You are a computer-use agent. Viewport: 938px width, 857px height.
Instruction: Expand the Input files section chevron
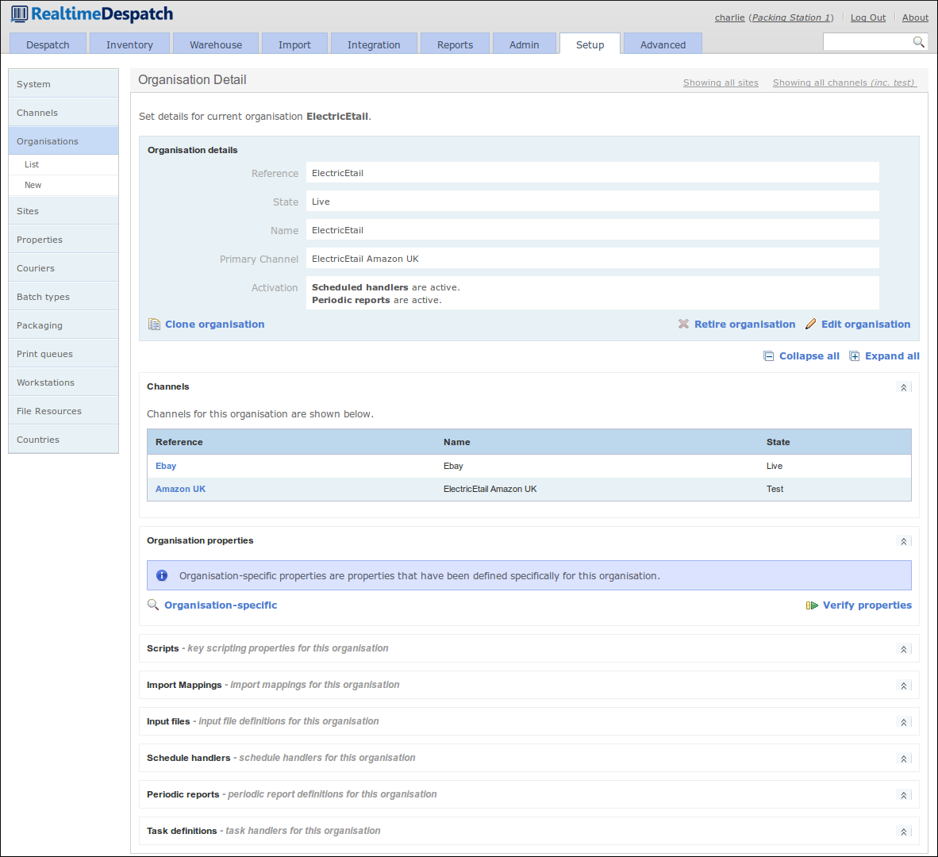904,722
